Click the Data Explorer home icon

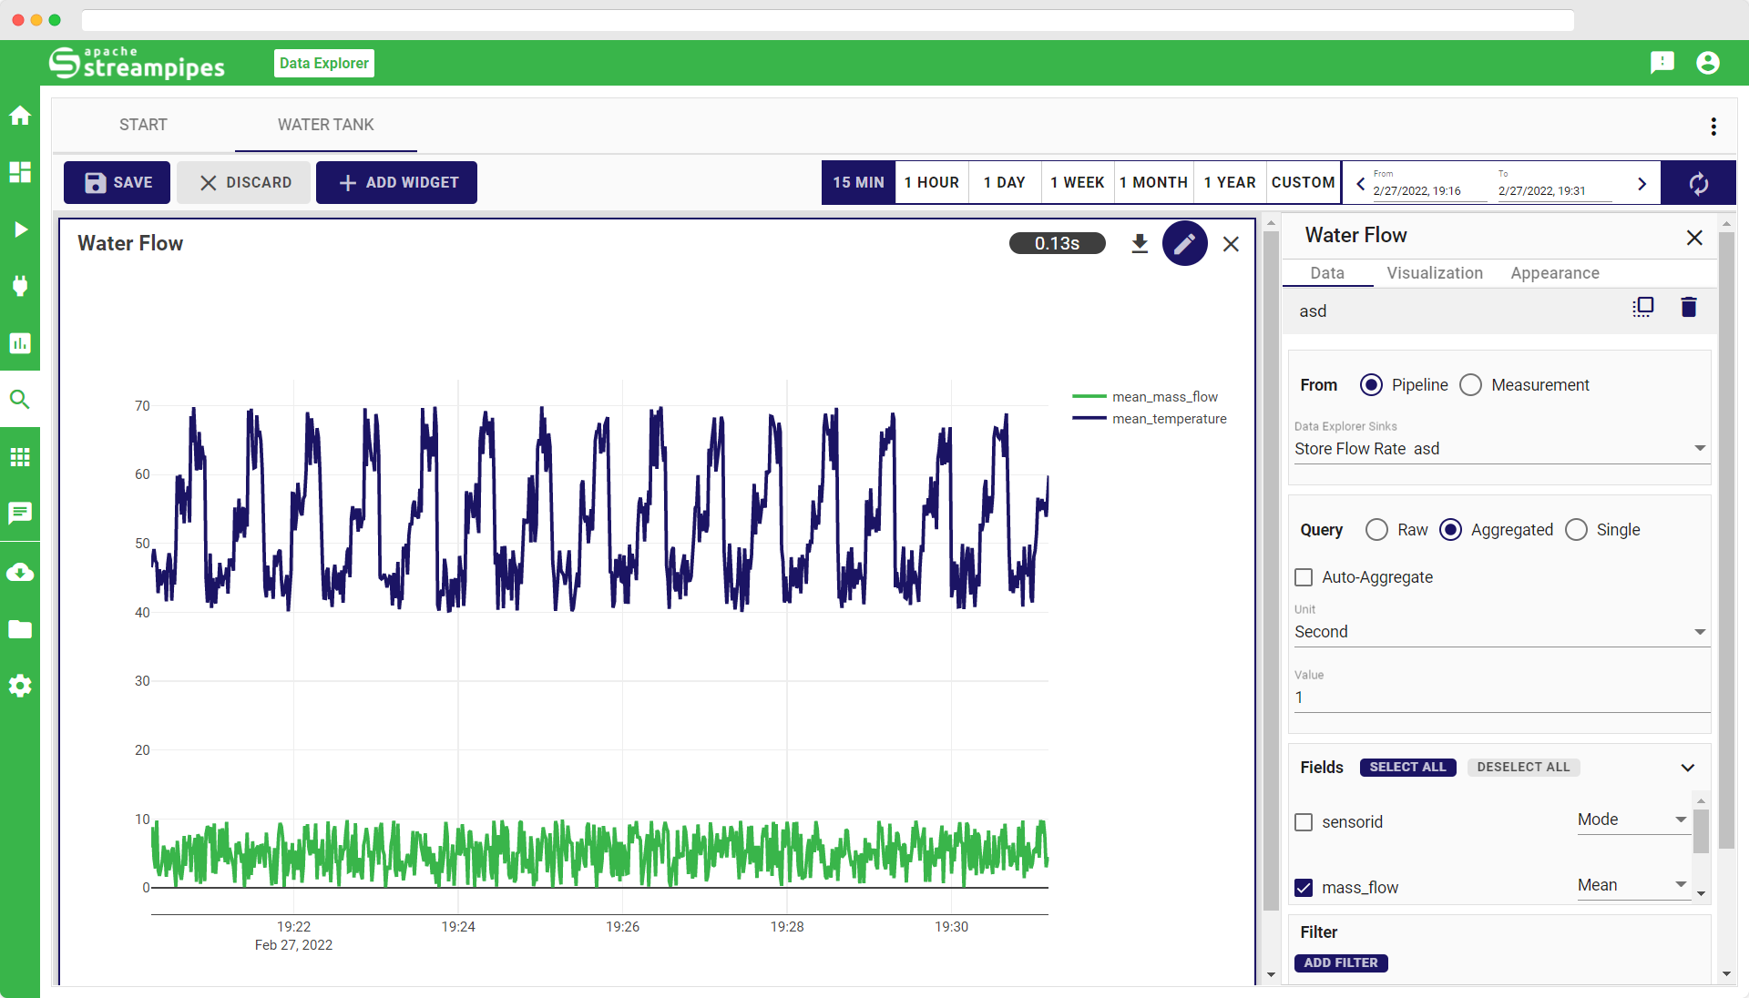(x=22, y=117)
